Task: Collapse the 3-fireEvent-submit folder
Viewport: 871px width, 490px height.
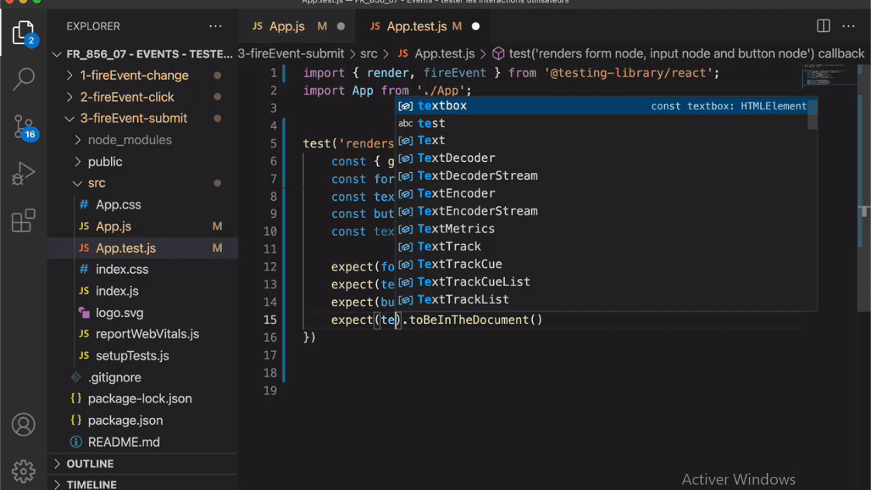Action: (x=133, y=119)
